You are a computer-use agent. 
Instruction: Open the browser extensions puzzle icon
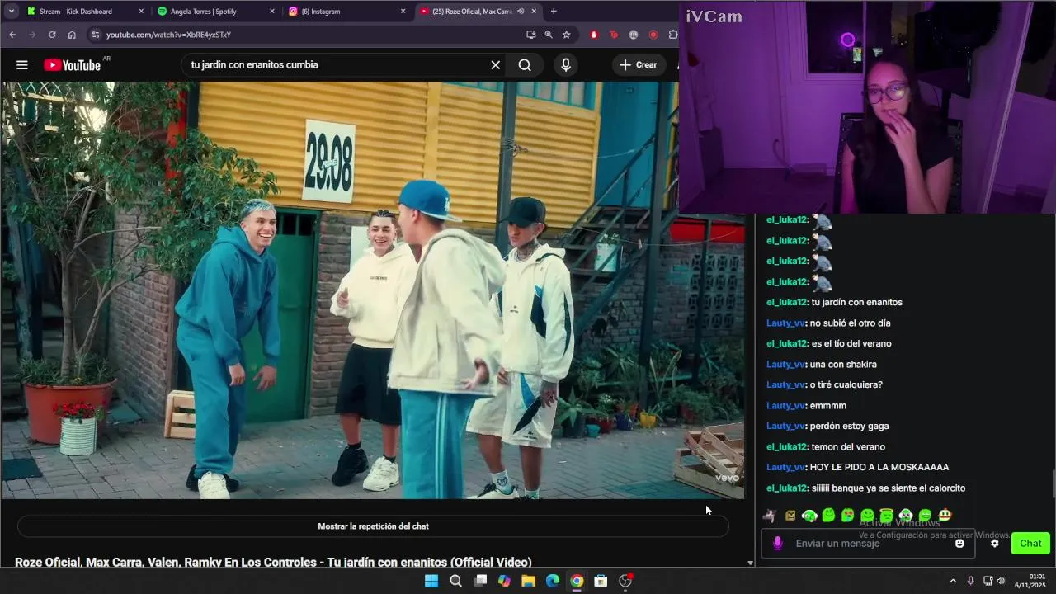pos(673,35)
